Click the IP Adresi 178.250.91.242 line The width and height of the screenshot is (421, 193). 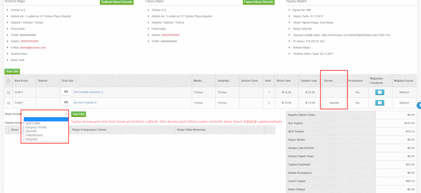308,41
